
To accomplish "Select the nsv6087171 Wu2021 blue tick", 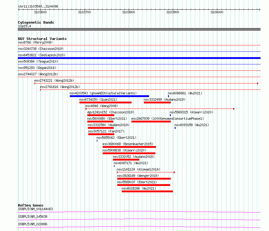I will click(114, 166).
